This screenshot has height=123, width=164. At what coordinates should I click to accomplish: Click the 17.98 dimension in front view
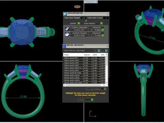click(23, 97)
